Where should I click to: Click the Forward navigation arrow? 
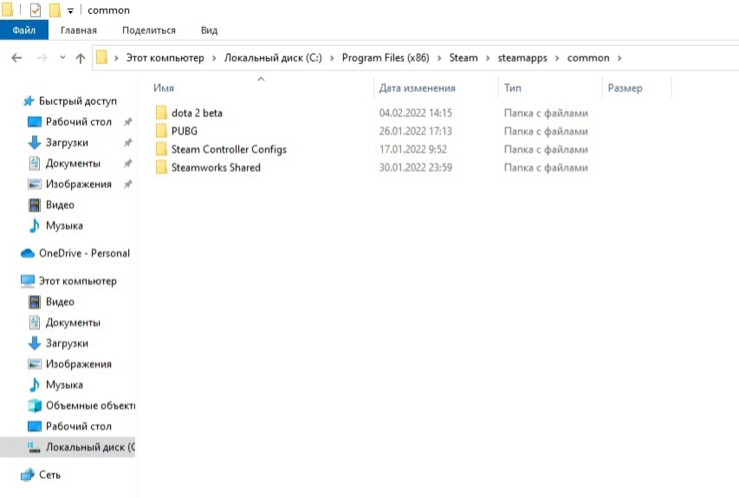pos(42,58)
